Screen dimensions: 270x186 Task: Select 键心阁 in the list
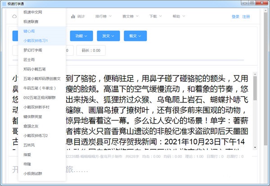point(42,31)
